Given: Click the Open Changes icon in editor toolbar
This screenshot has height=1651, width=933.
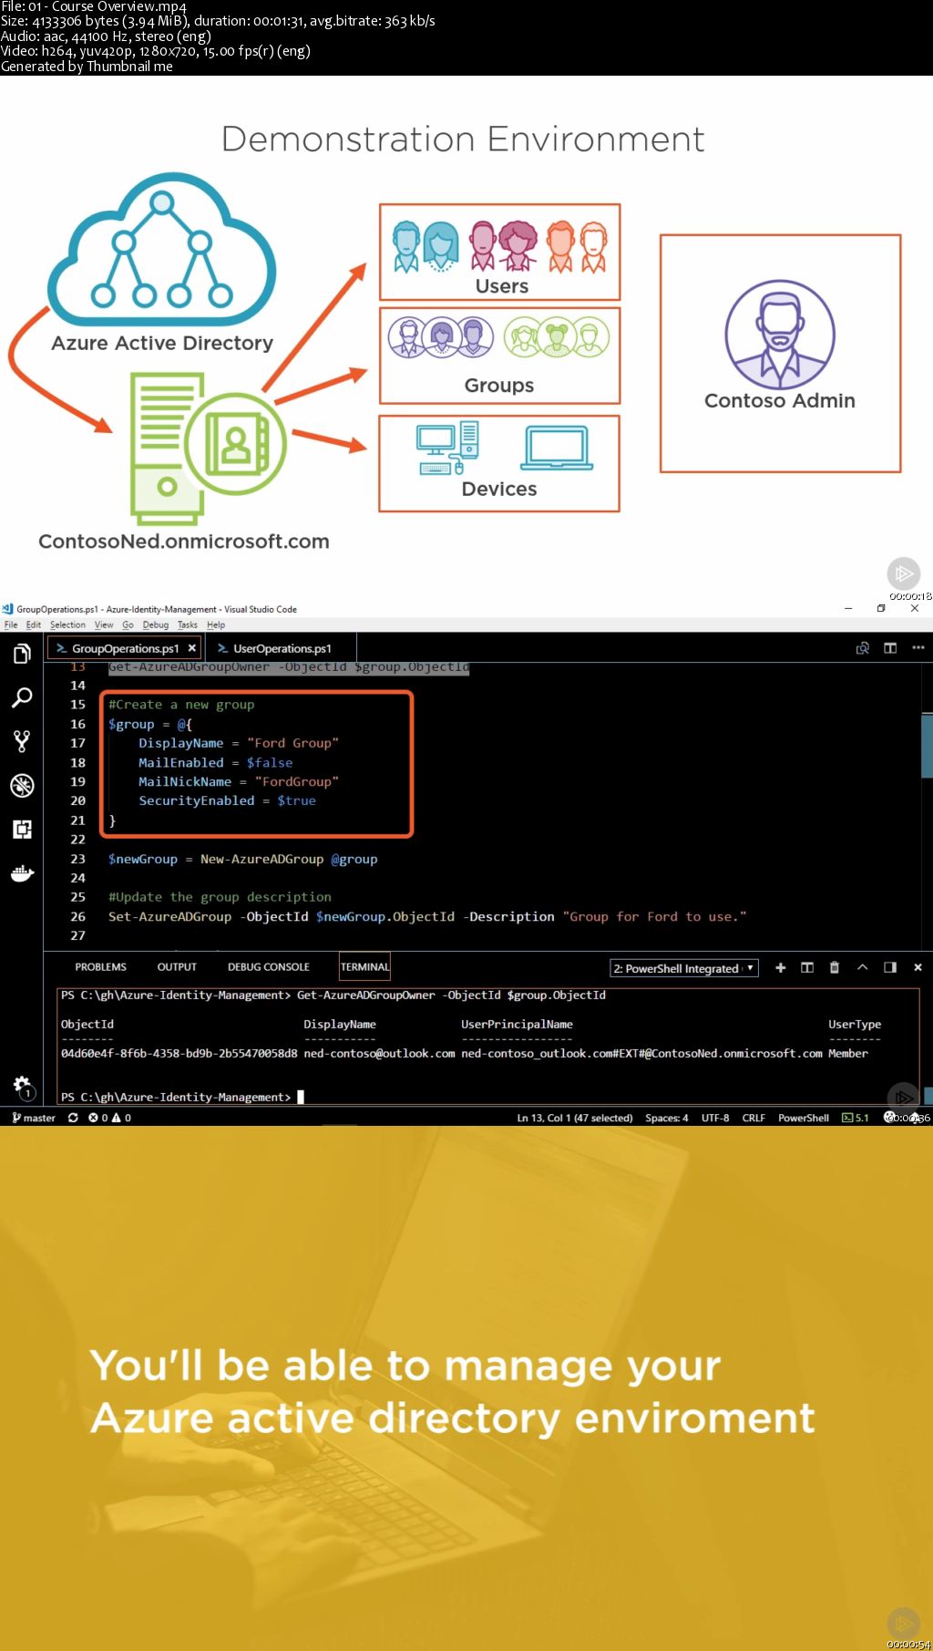Looking at the screenshot, I should 863,648.
